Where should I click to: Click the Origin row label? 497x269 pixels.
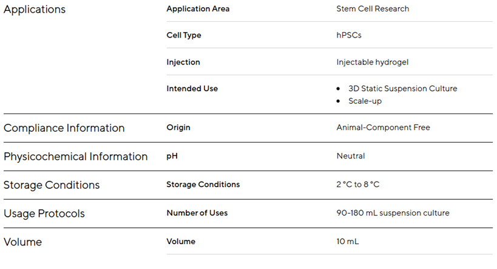(x=178, y=128)
